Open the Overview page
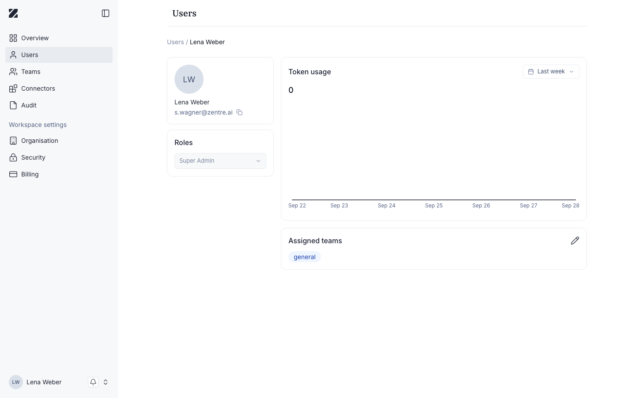Screen dimensions: 636x398 [59, 38]
